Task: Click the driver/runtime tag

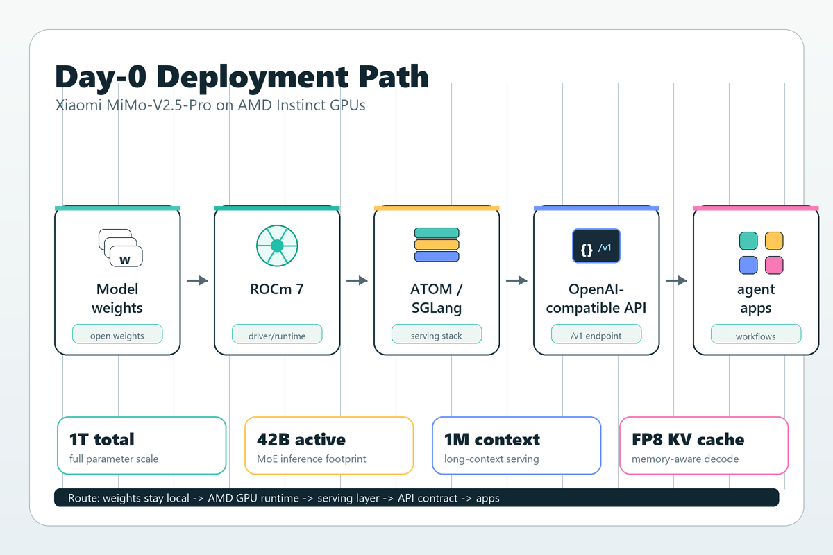Action: pos(277,335)
